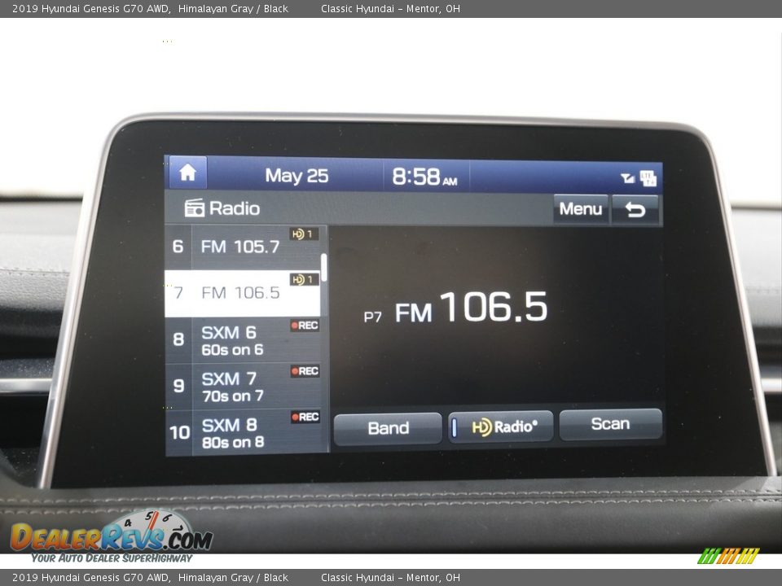Tap the Home icon
This screenshot has height=586, width=782.
[x=188, y=173]
